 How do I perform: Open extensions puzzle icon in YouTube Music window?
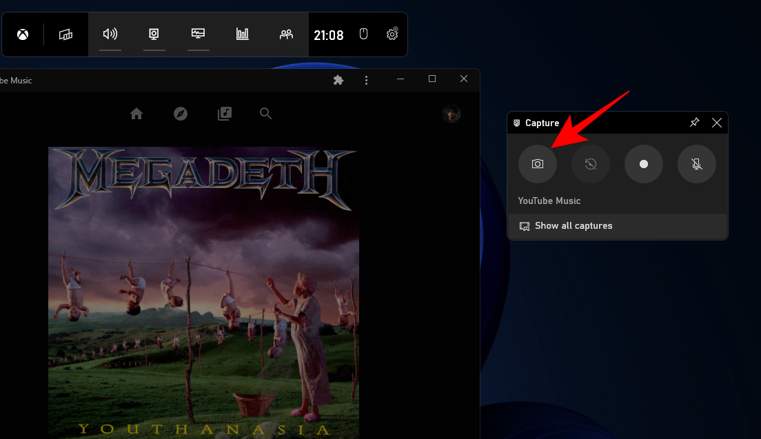[338, 80]
